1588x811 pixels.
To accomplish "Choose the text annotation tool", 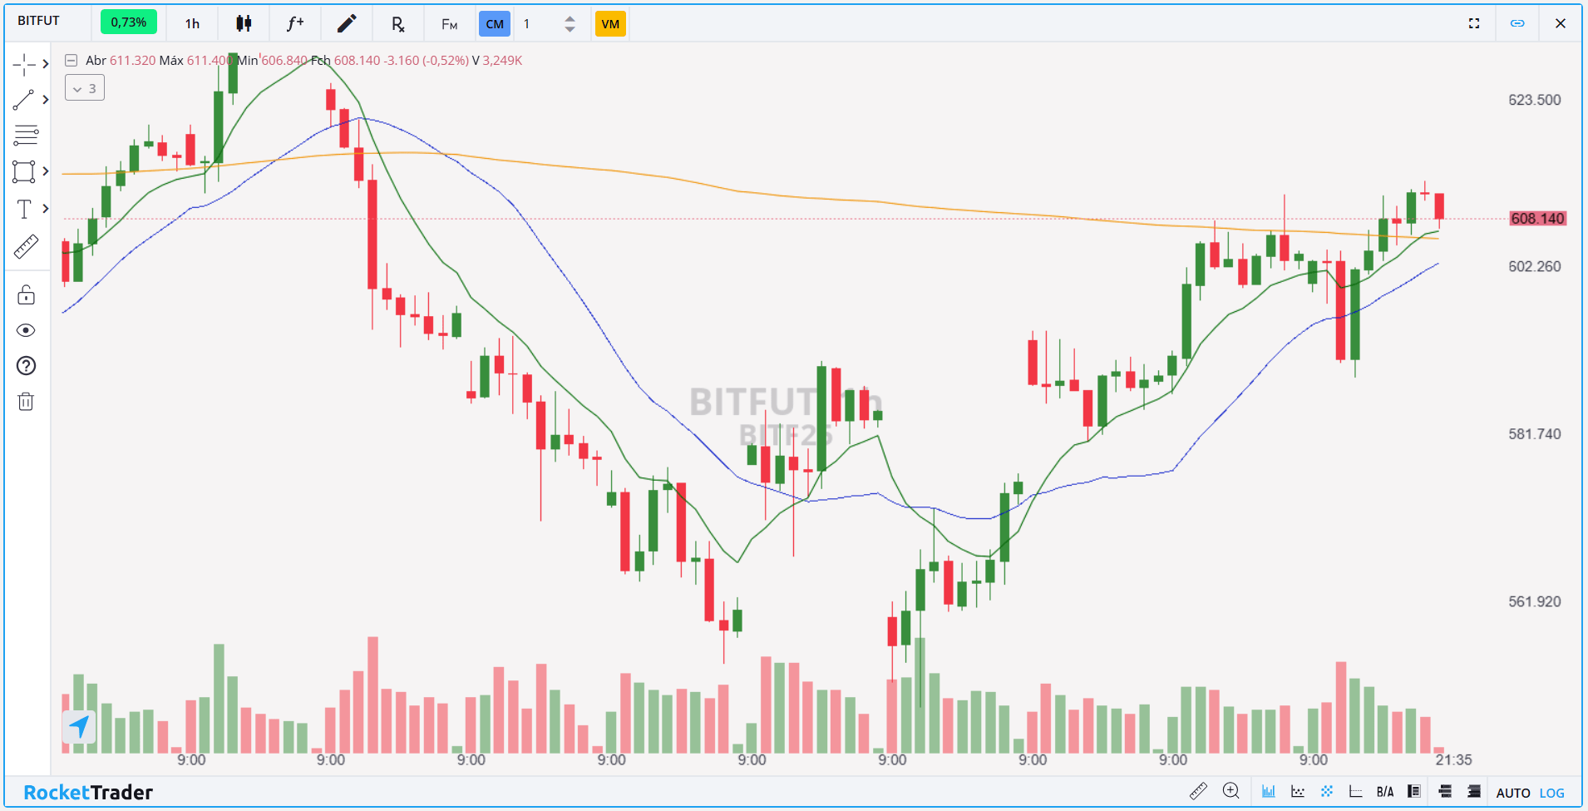I will click(x=24, y=209).
